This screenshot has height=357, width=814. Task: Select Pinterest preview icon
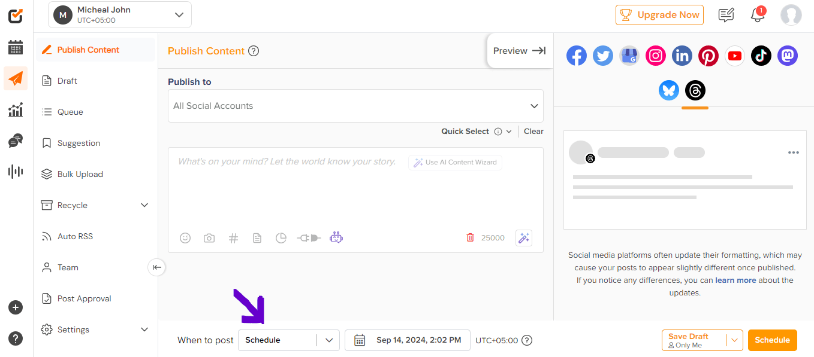[709, 56]
